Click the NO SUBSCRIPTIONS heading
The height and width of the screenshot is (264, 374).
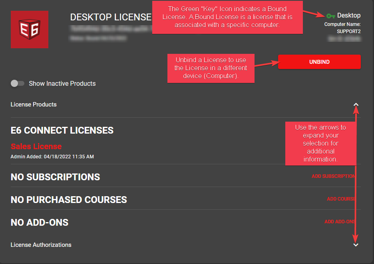55,177
